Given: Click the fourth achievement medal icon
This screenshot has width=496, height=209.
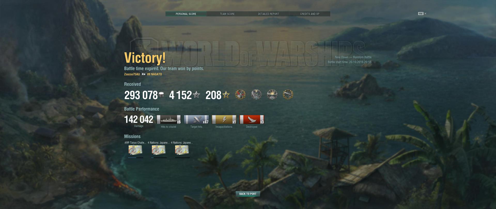Looking at the screenshot, I should 288,95.
